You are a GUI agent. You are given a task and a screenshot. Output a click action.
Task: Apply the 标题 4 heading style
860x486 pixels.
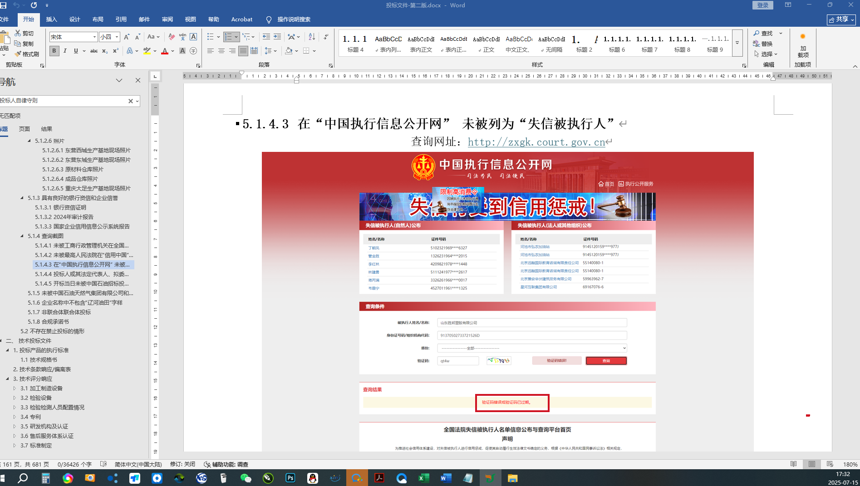coord(355,43)
